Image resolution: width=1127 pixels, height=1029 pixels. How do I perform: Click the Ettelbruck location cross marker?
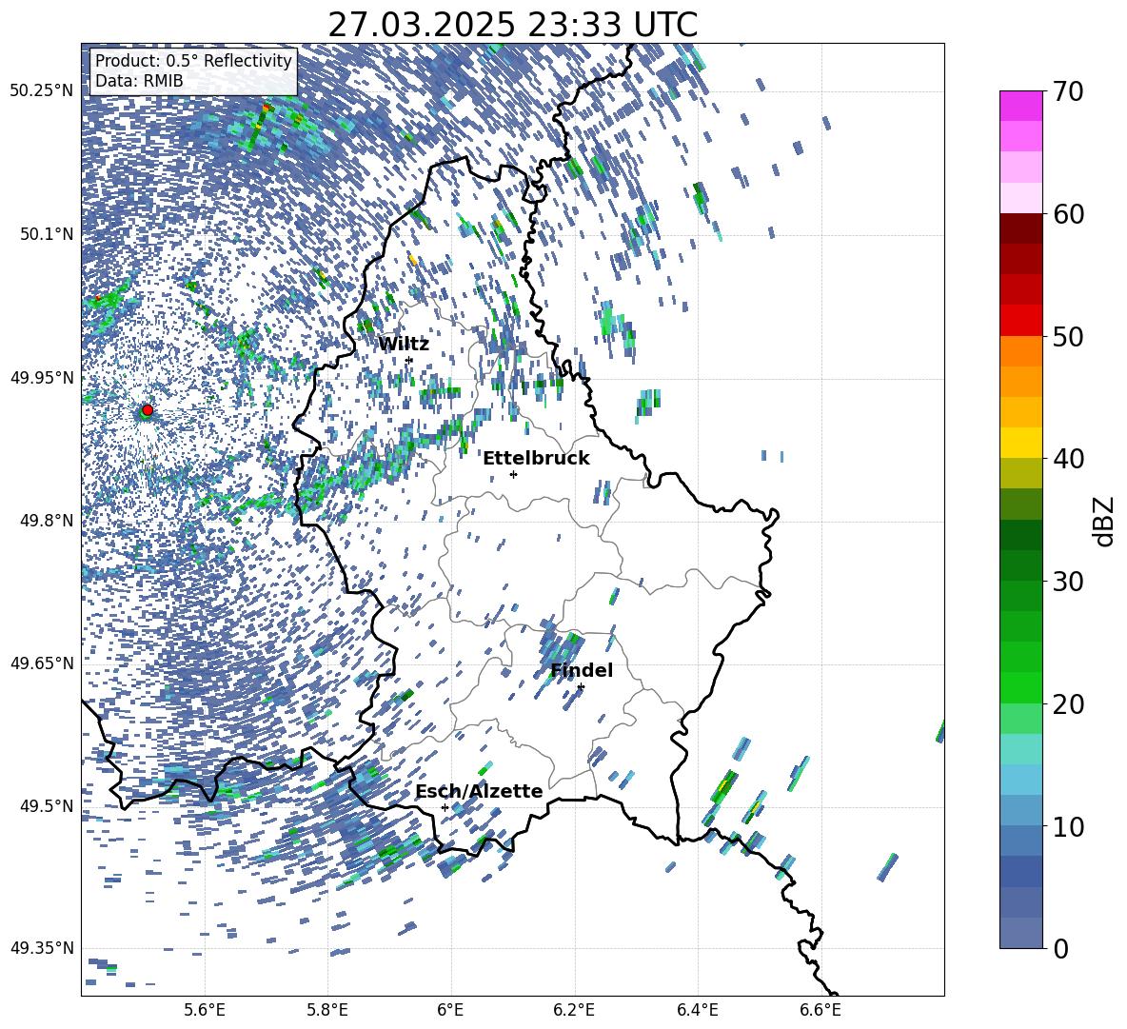click(x=513, y=474)
